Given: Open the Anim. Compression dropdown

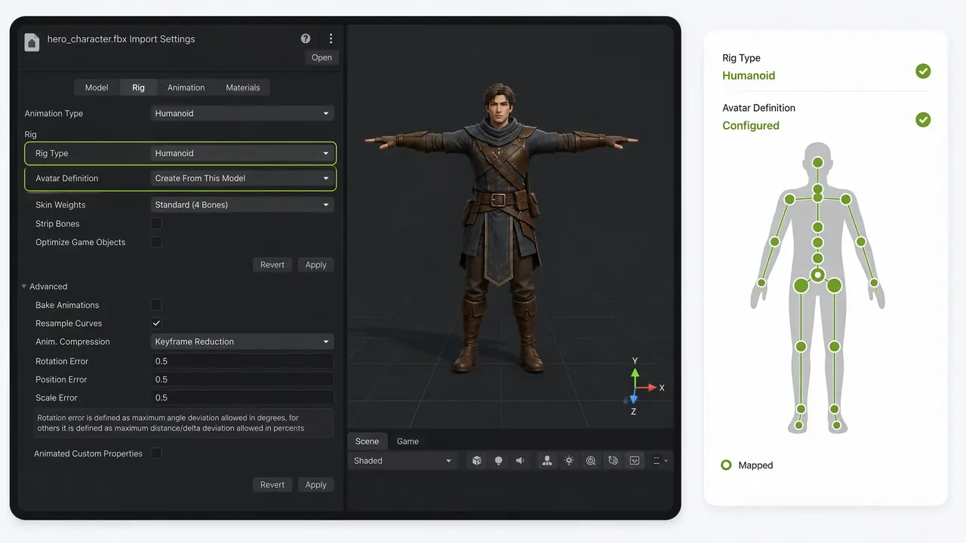Looking at the screenshot, I should point(242,342).
